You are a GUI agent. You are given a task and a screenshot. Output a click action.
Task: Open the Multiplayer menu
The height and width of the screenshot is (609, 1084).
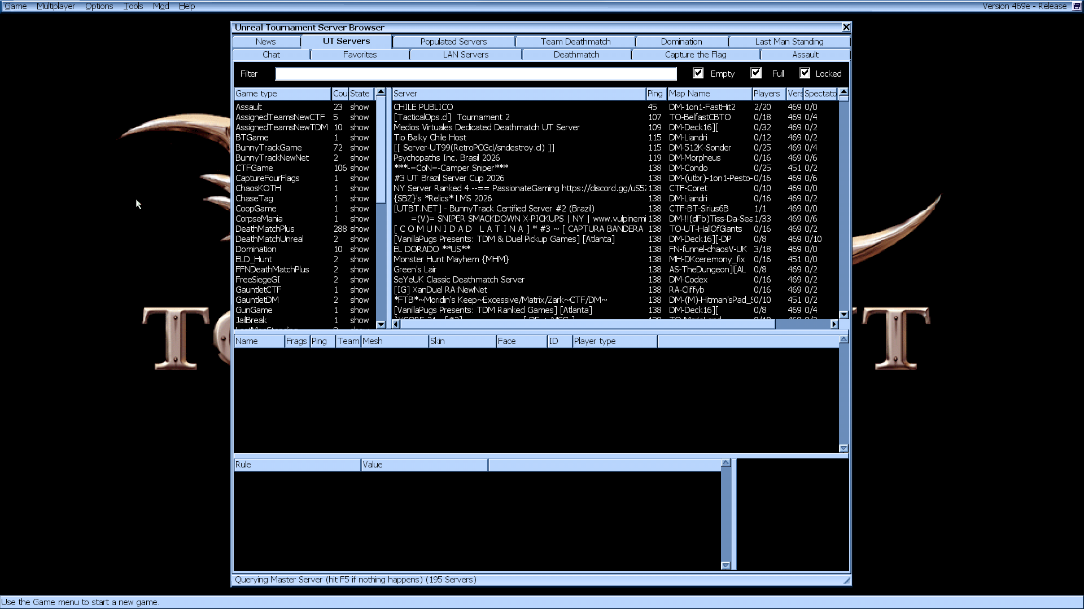(x=55, y=6)
